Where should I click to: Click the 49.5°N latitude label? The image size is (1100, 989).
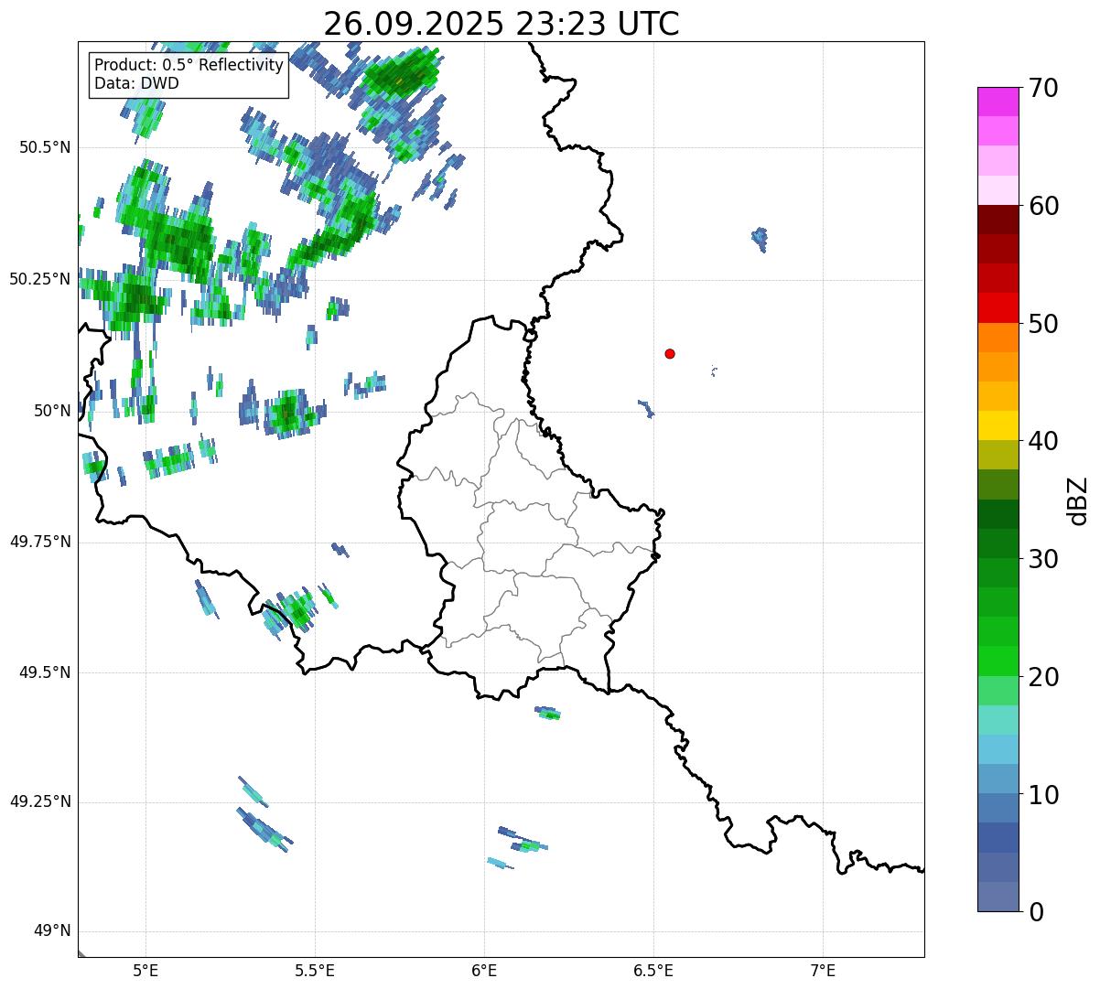pos(45,672)
